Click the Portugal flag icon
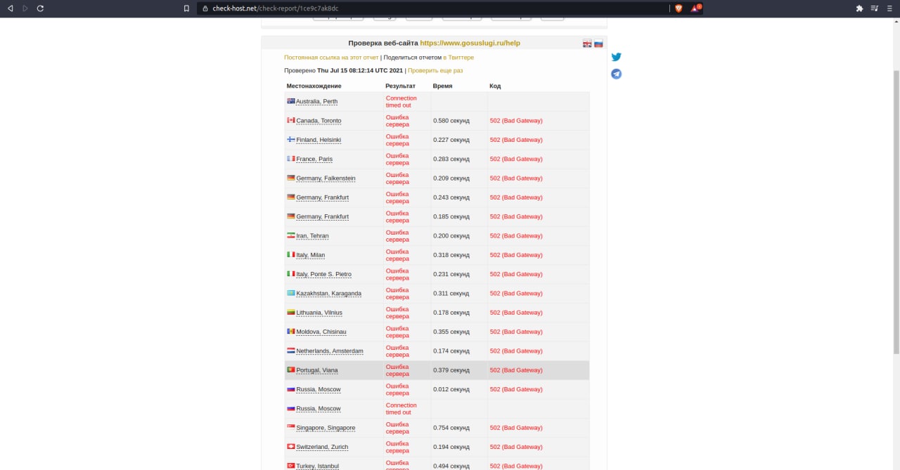Viewport: 900px width, 470px height. 291,370
